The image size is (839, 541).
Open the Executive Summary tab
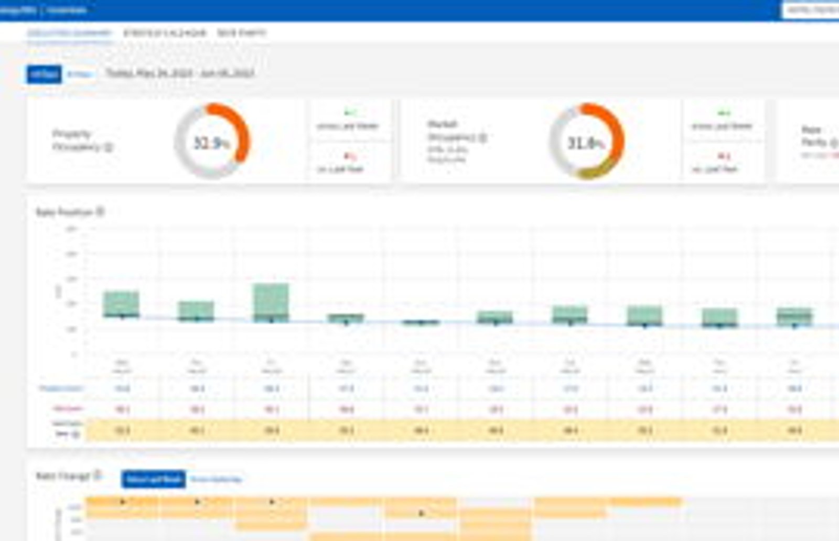click(x=69, y=33)
